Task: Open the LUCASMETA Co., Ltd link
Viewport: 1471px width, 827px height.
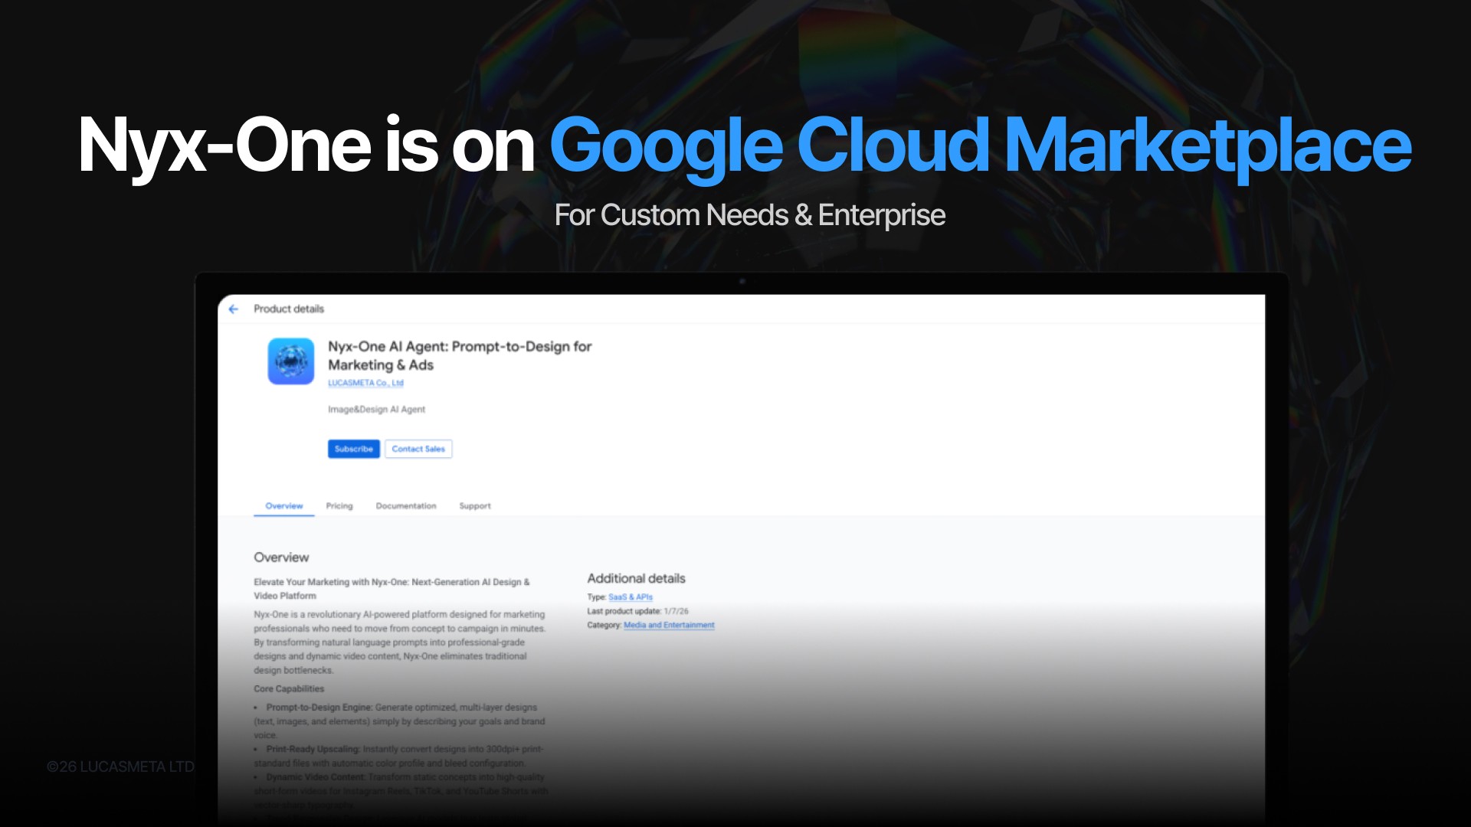Action: tap(365, 383)
